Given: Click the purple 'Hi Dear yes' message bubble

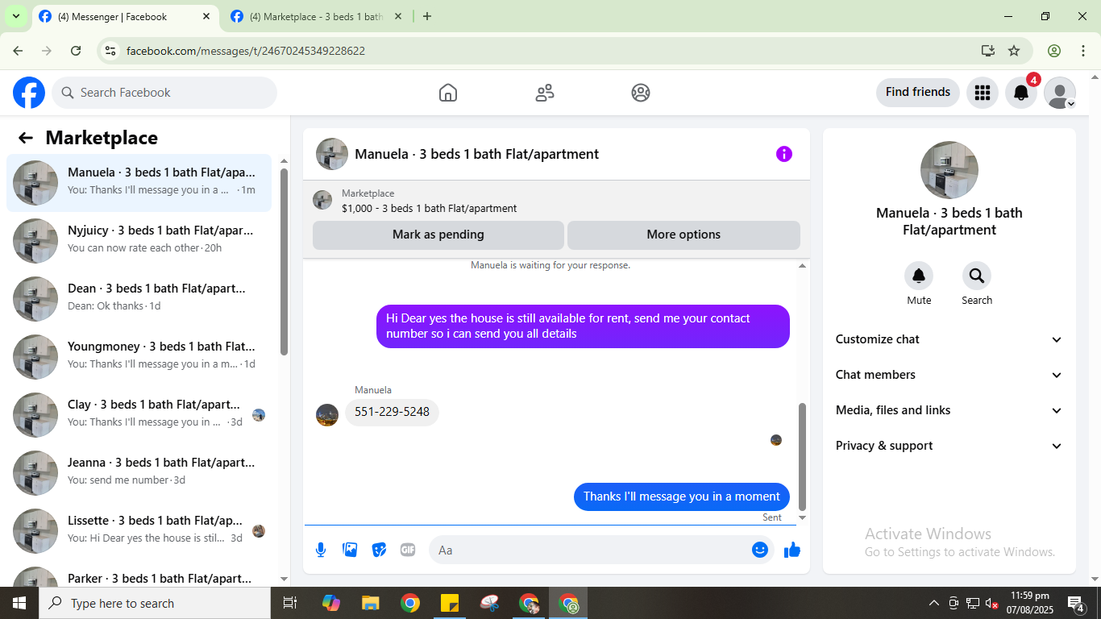Looking at the screenshot, I should [x=583, y=326].
